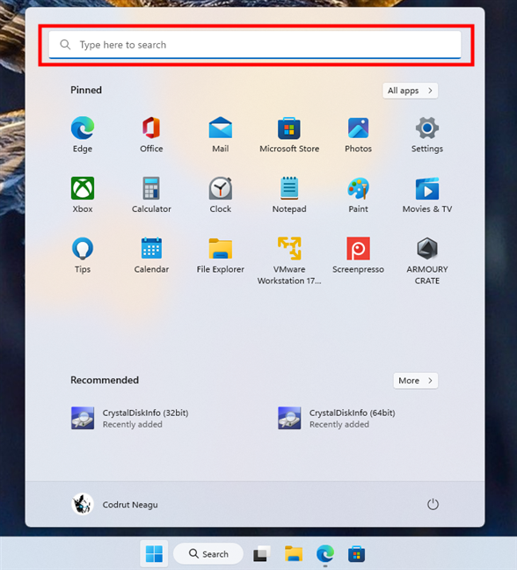
Task: Click the power button icon
Action: coord(433,504)
